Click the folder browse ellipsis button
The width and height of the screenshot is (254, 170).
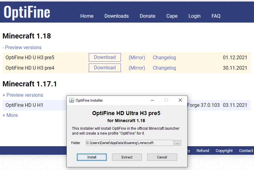(x=178, y=143)
